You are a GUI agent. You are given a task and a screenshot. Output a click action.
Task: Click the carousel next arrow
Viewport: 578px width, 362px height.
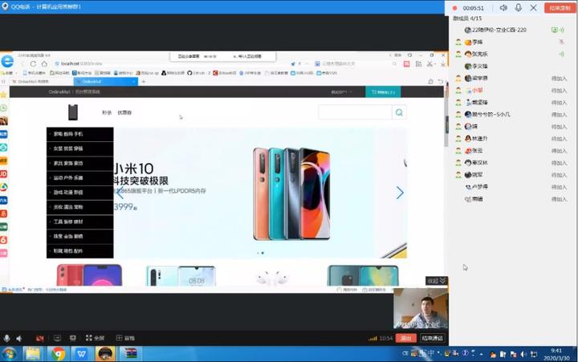pyautogui.click(x=399, y=193)
